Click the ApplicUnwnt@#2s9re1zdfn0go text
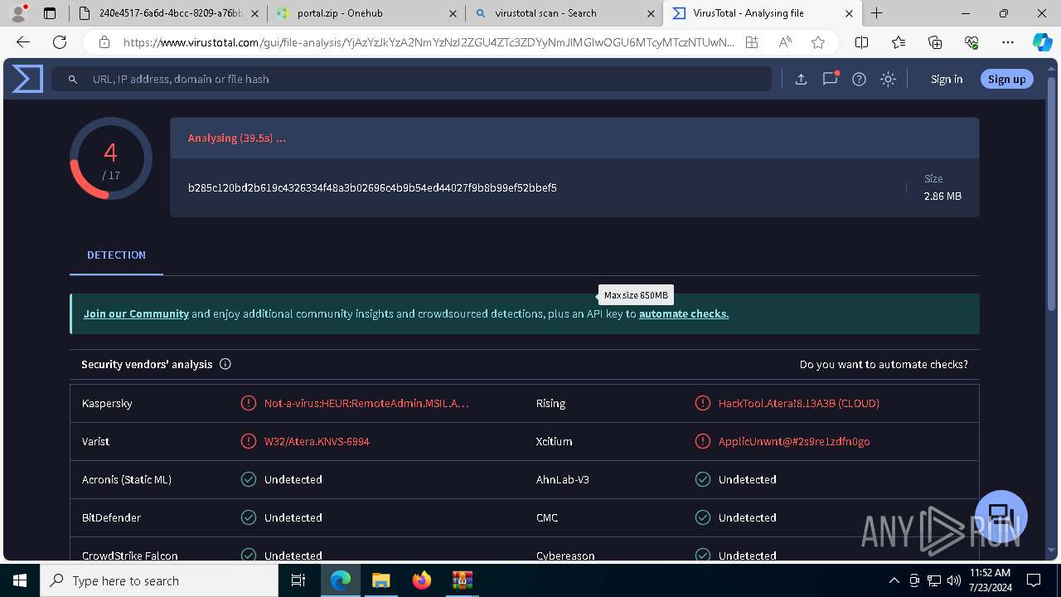1061x597 pixels. [794, 441]
